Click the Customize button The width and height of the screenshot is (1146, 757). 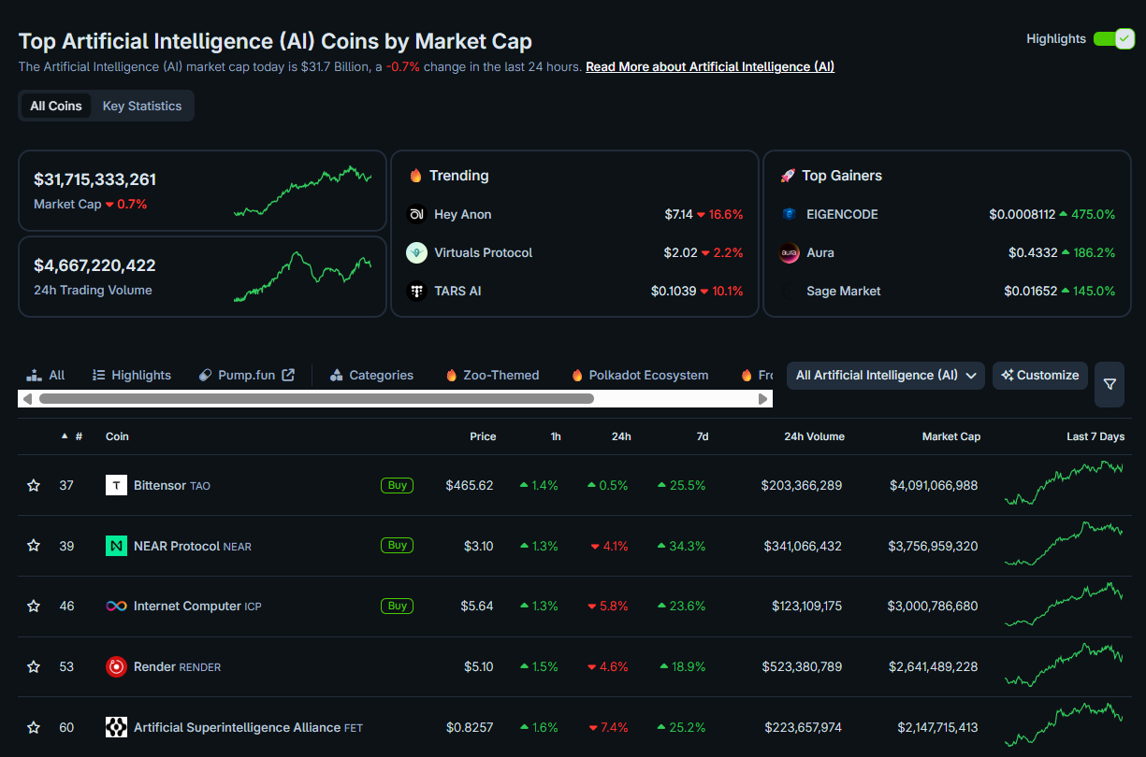point(1040,375)
